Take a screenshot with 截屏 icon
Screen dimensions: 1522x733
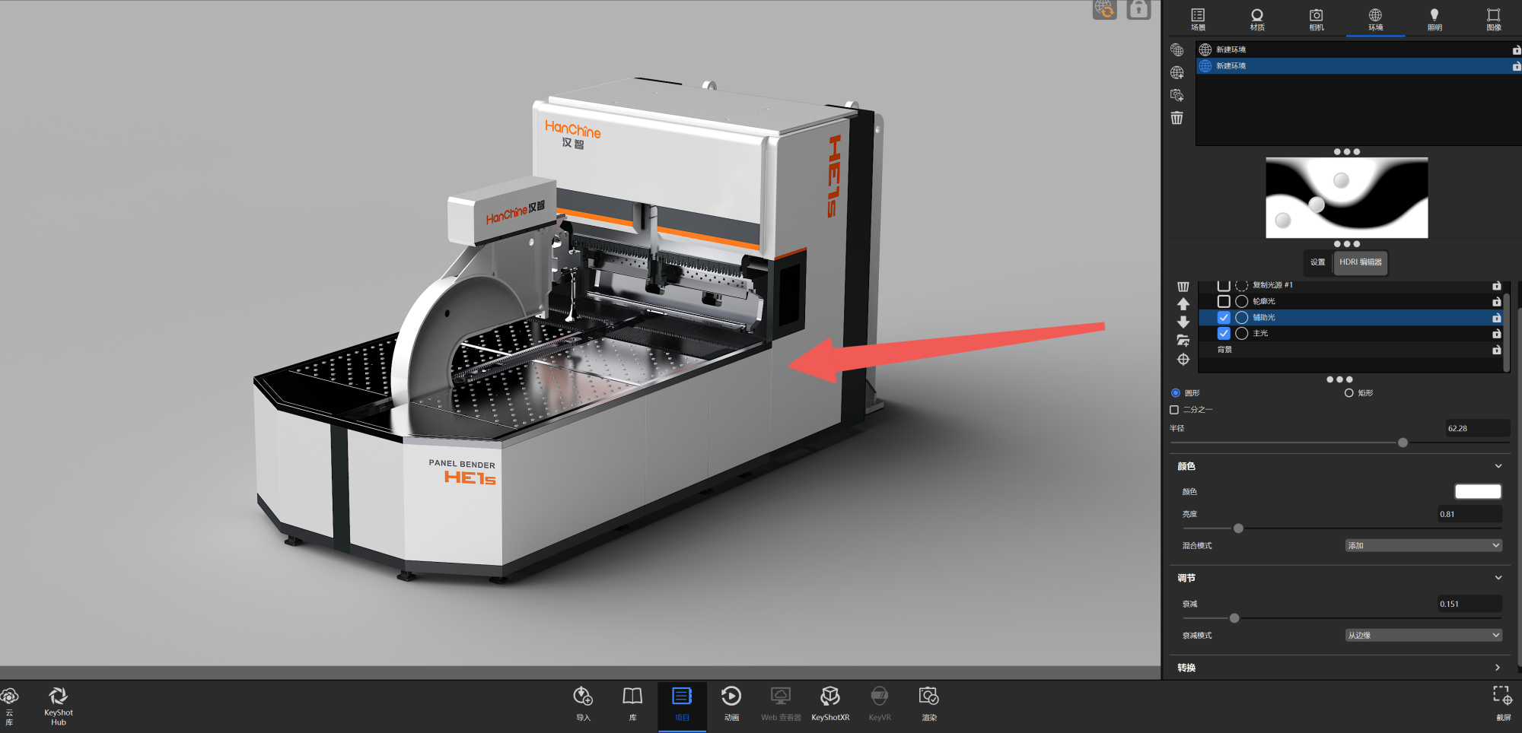click(x=1502, y=703)
